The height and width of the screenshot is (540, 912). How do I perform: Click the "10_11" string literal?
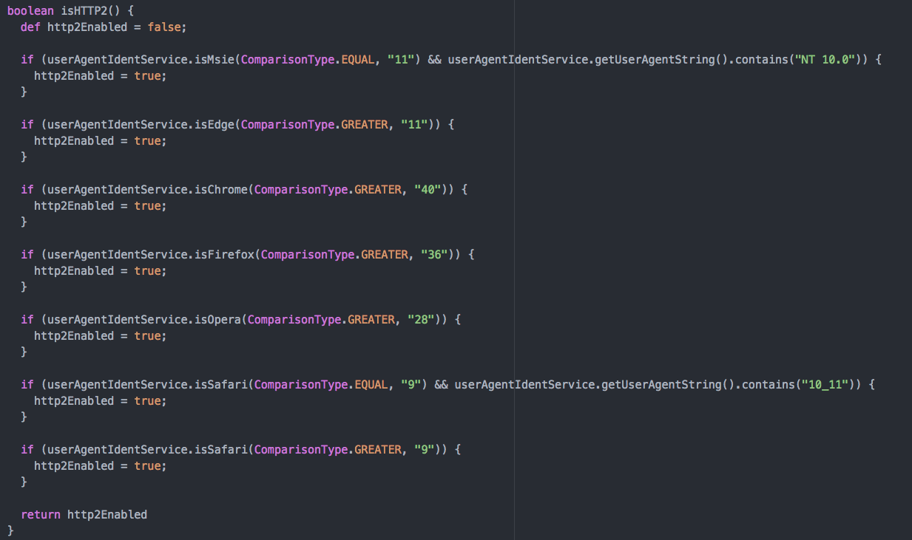pos(823,385)
